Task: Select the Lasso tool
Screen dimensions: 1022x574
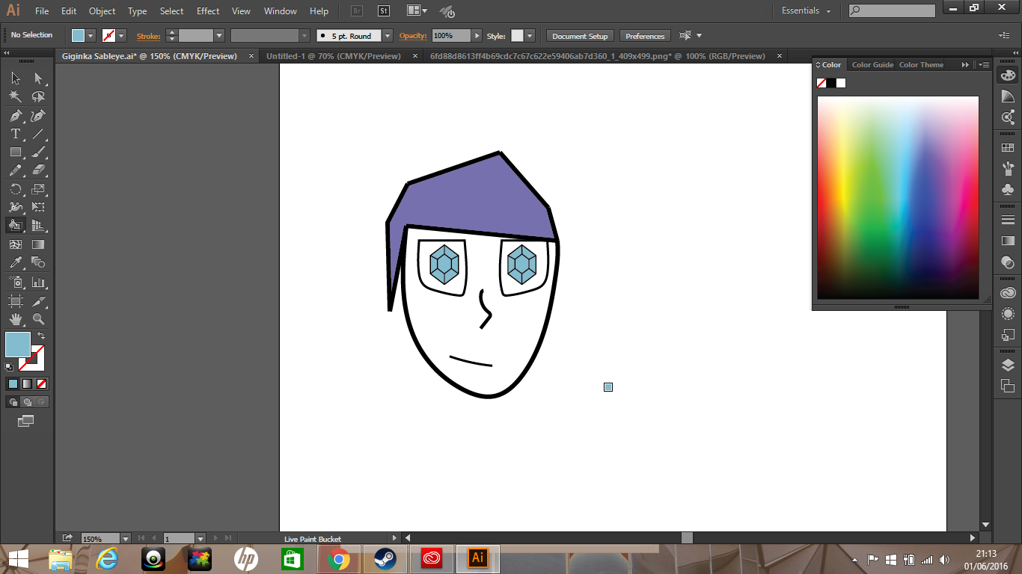Action: [38, 97]
